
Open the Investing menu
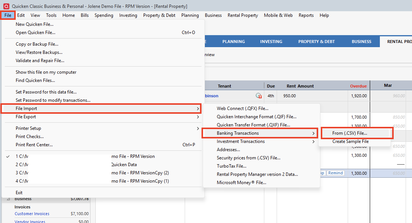(x=128, y=15)
